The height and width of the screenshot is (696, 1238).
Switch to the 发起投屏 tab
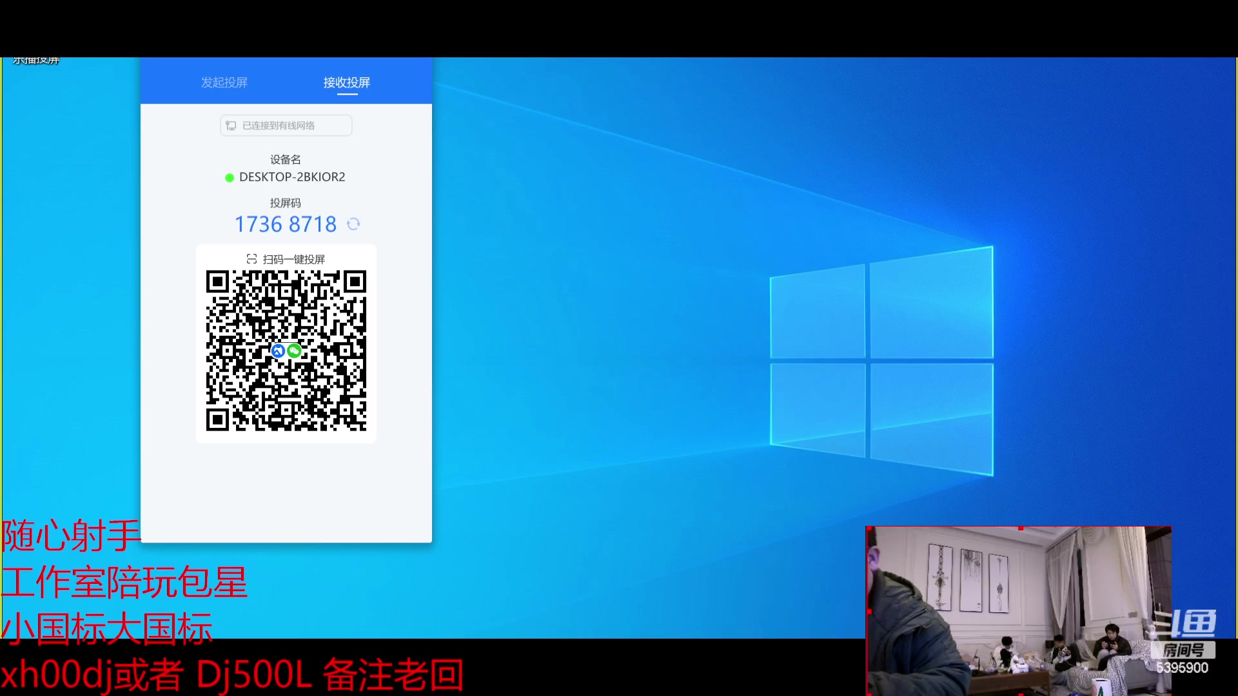pyautogui.click(x=224, y=82)
